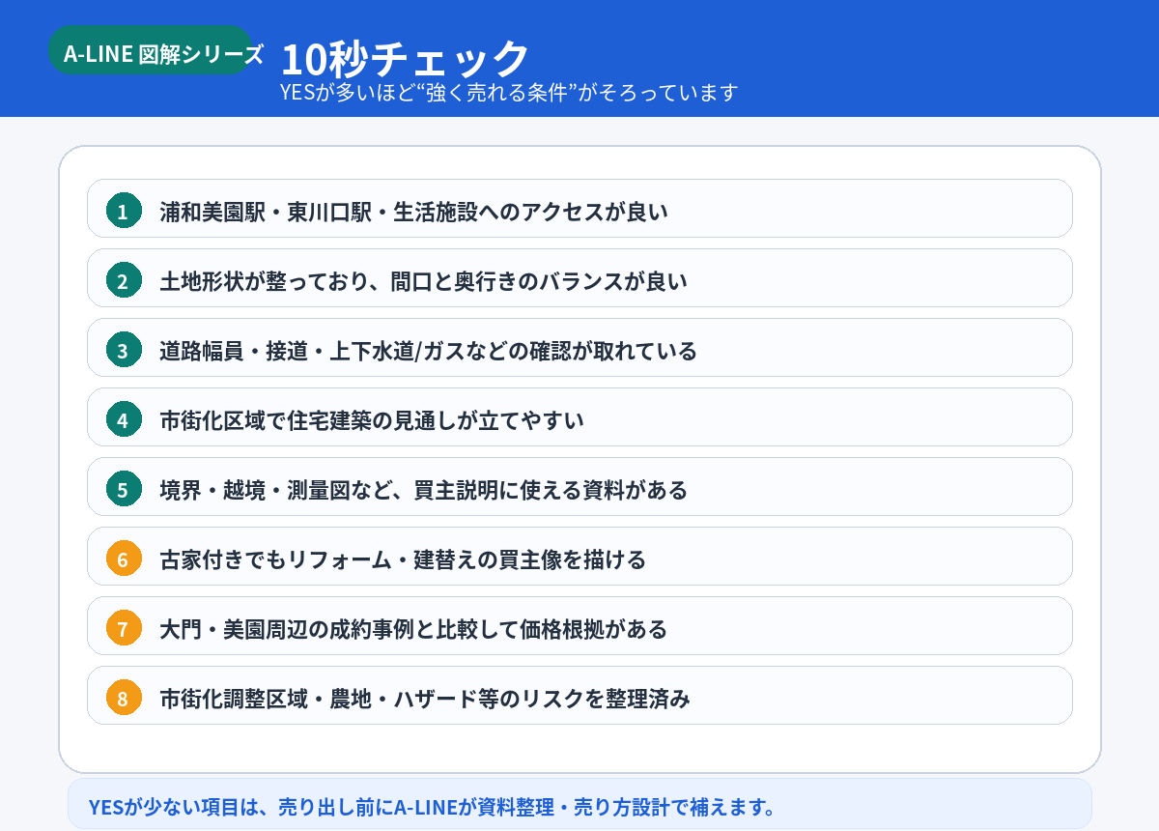The height and width of the screenshot is (831, 1159).
Task: Select the 市街化調整区域・農地 risk item
Action: [x=579, y=695]
